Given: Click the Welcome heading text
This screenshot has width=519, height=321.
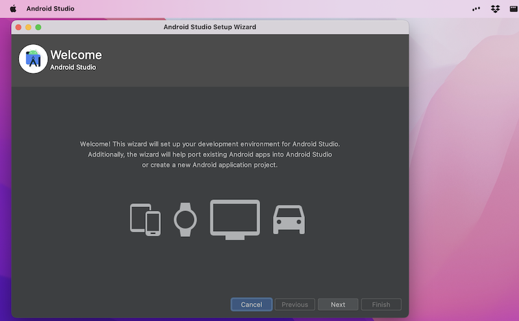Looking at the screenshot, I should pyautogui.click(x=76, y=55).
